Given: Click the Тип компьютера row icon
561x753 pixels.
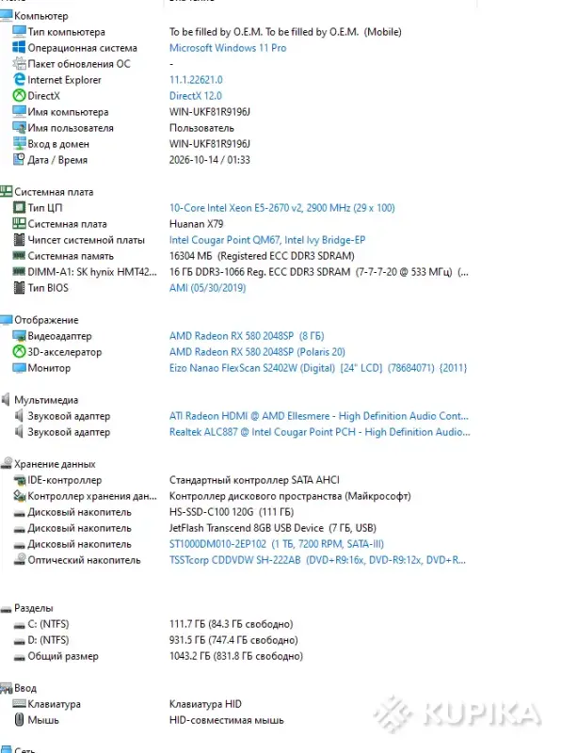Looking at the screenshot, I should 19,32.
